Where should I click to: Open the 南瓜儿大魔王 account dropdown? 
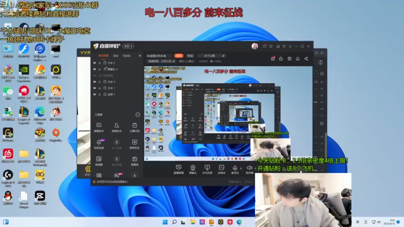tap(187, 61)
